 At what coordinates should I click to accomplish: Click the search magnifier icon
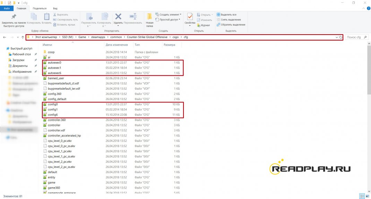[x=365, y=37]
